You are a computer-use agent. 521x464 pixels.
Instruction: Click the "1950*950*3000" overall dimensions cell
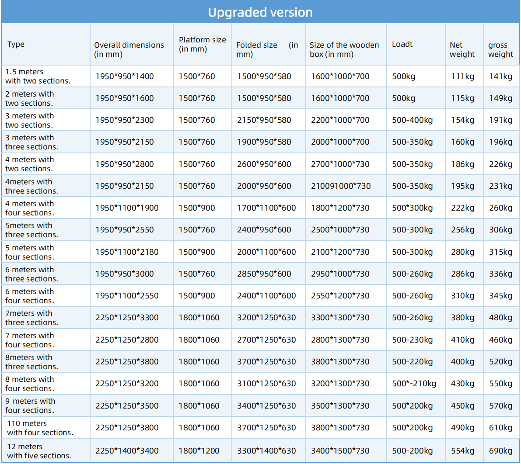125,274
